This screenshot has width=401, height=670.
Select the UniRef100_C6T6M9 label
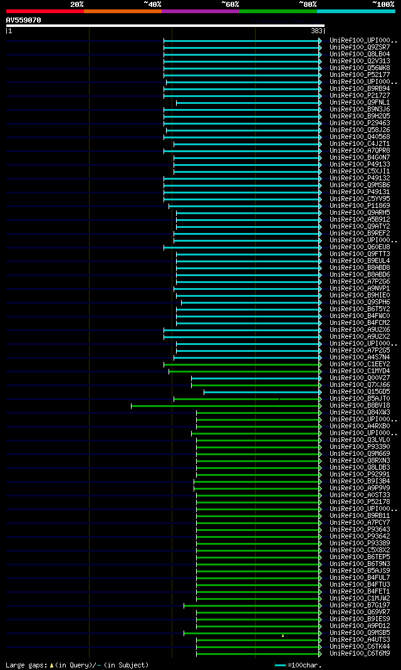[360, 654]
